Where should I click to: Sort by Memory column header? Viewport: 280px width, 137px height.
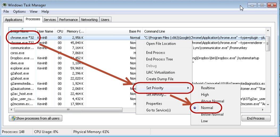coord(75,31)
